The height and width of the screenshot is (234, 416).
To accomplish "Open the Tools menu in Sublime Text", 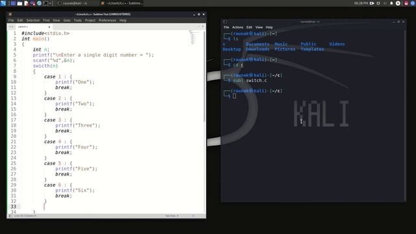I will 78,20.
